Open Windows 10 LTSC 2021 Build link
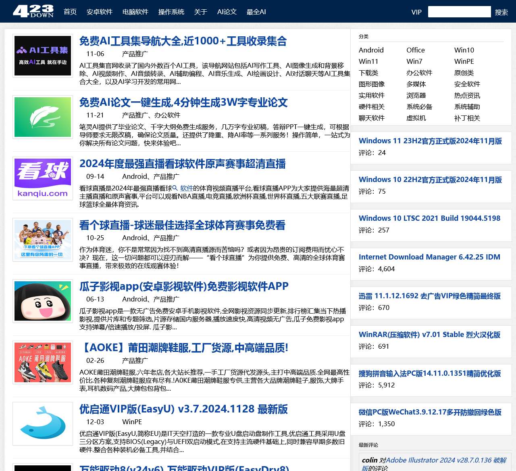The height and width of the screenshot is (471, 516). 429,218
